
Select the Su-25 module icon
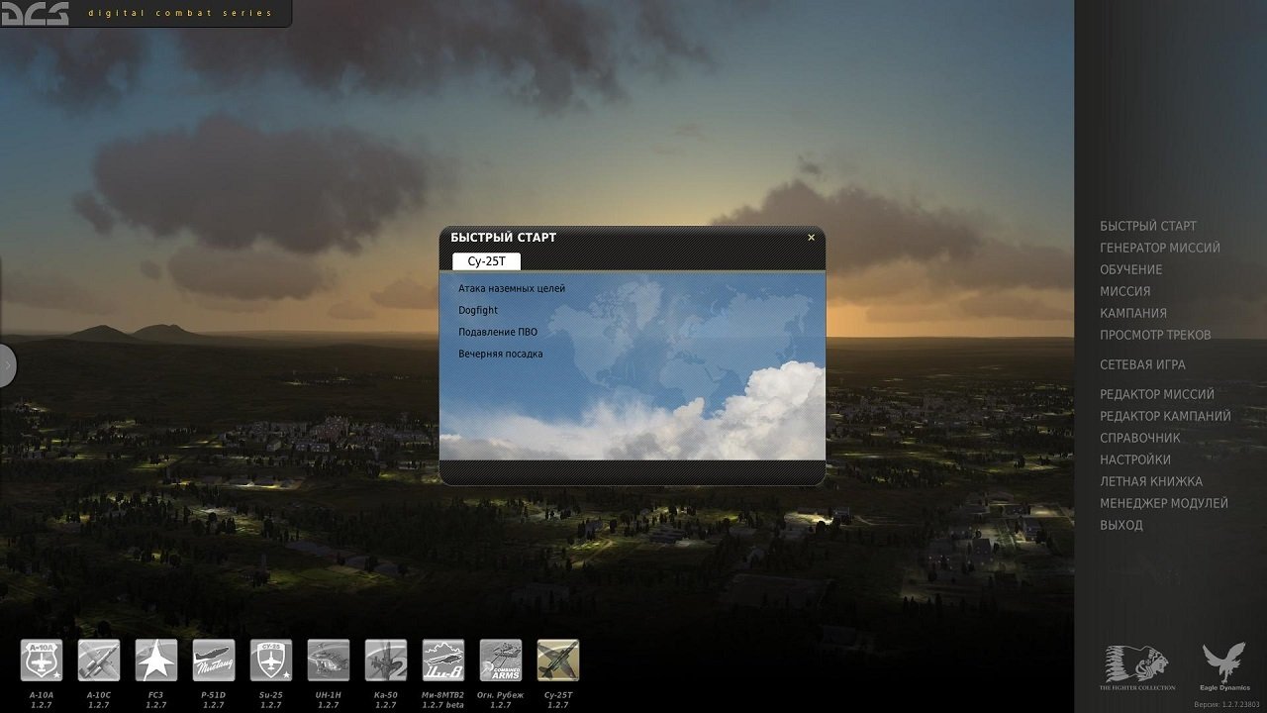tap(271, 661)
